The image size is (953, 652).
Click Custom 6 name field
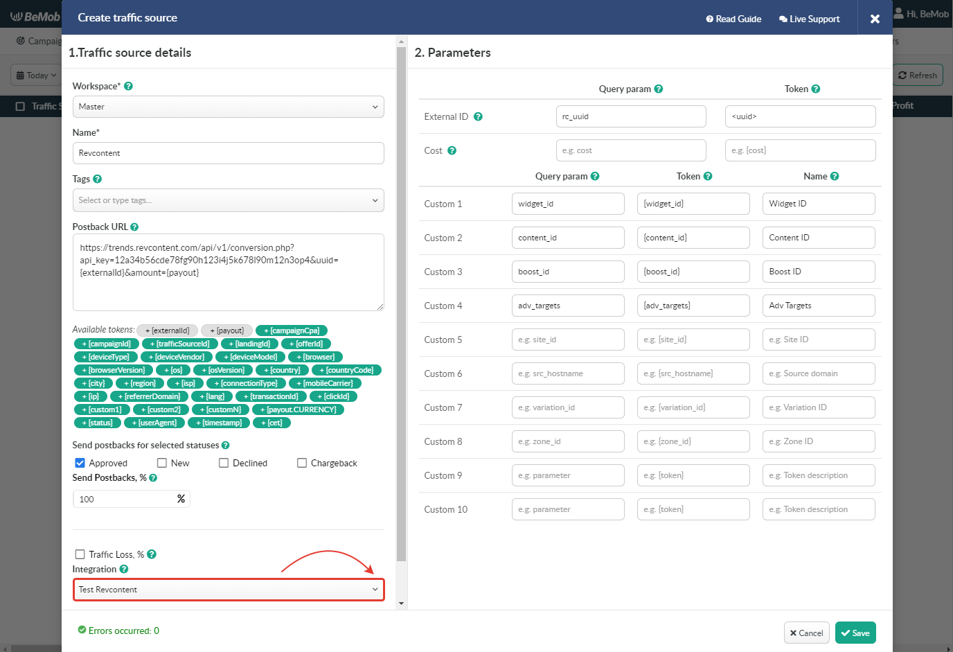click(819, 373)
